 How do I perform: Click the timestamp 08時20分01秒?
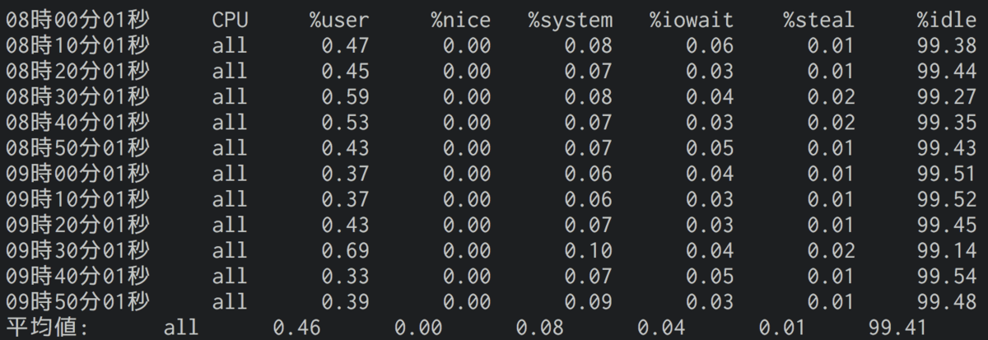(x=77, y=72)
